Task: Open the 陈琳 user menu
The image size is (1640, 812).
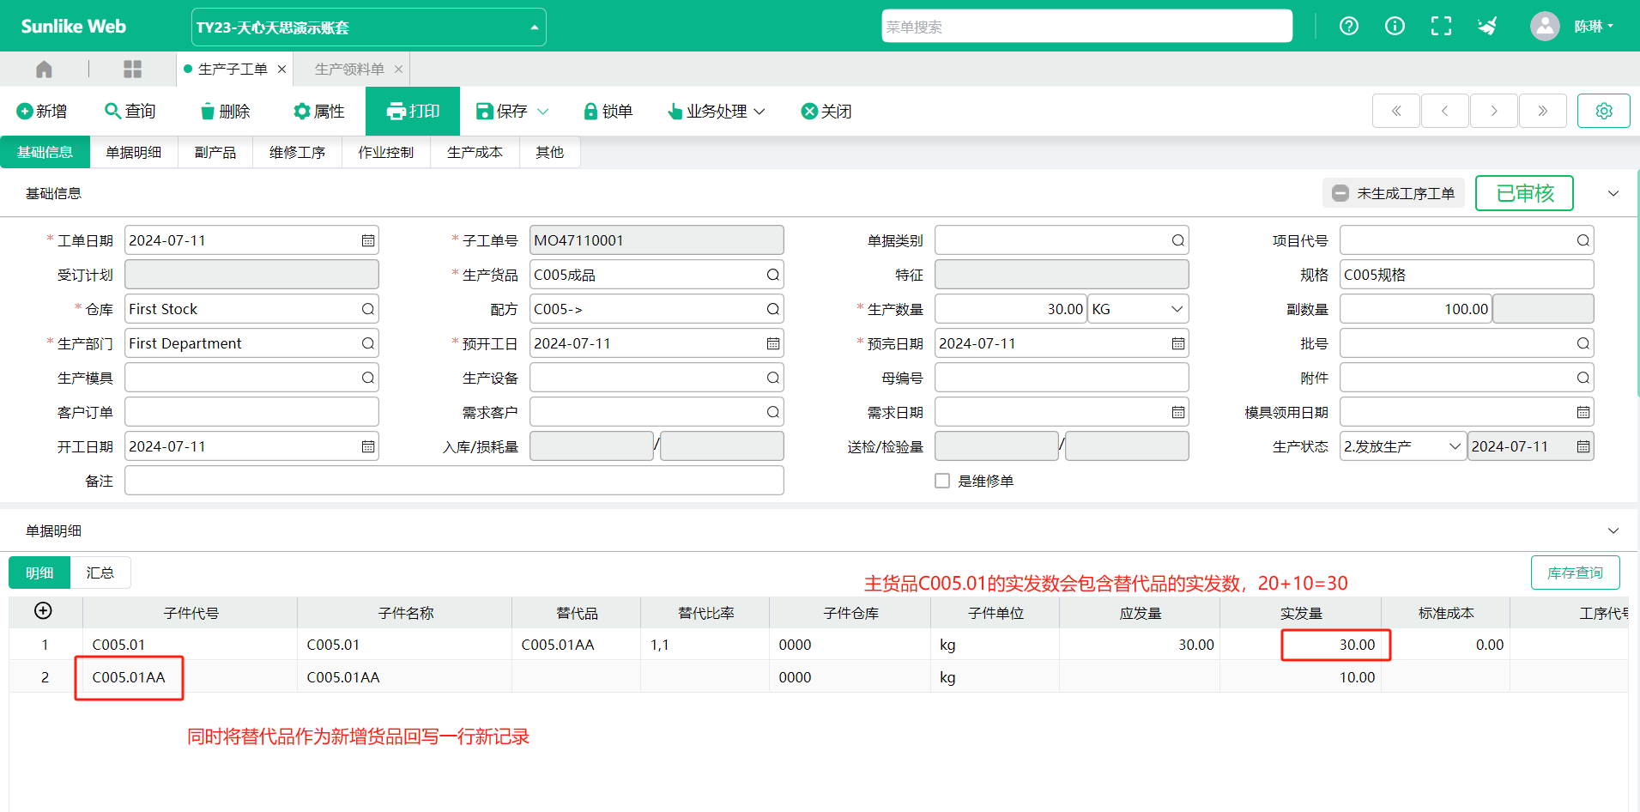Action: (x=1594, y=26)
